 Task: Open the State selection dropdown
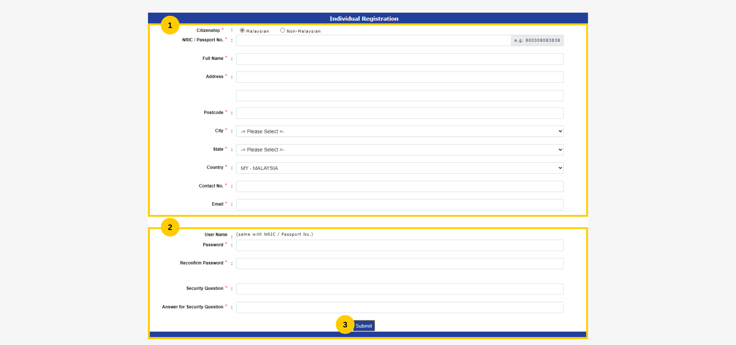click(x=399, y=149)
